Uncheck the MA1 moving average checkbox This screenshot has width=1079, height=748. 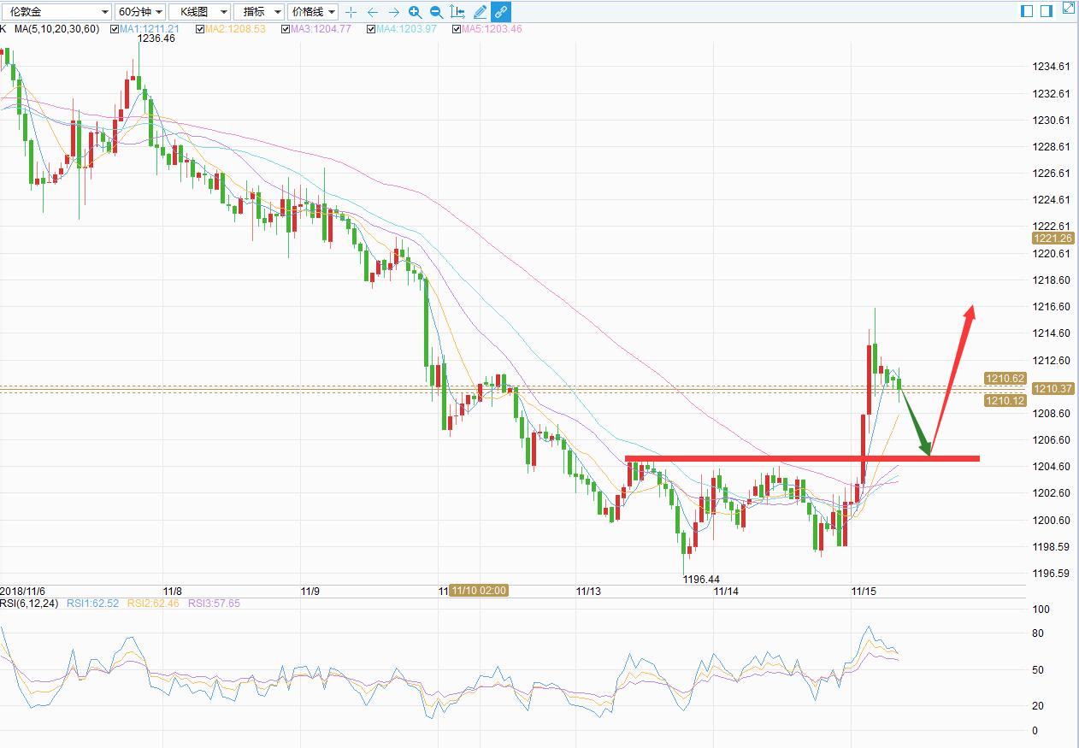tap(114, 29)
